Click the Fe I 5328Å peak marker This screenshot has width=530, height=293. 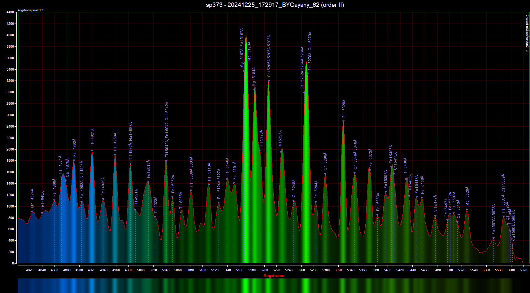click(x=343, y=122)
